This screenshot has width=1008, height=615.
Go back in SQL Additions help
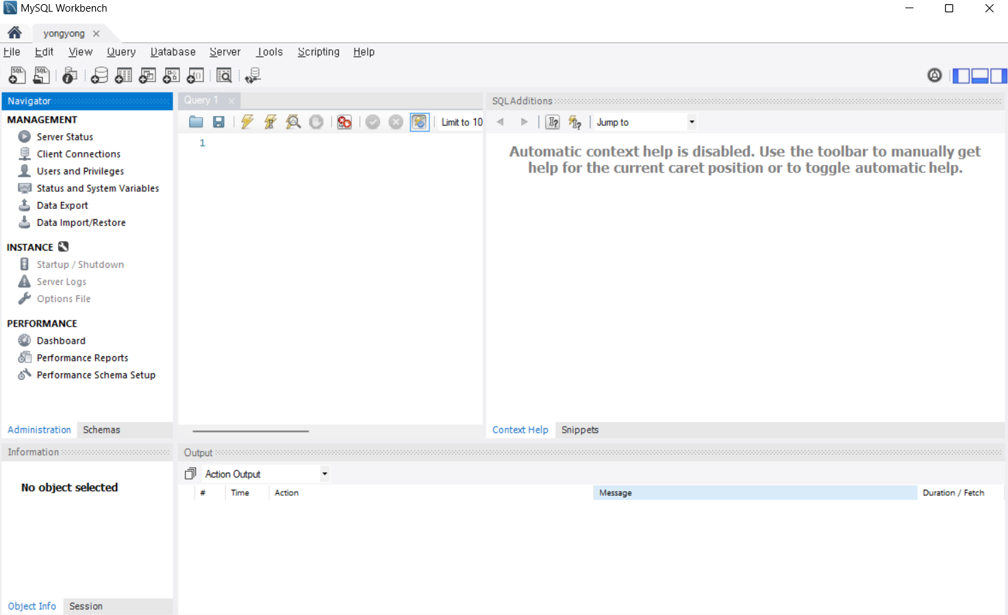(x=501, y=122)
